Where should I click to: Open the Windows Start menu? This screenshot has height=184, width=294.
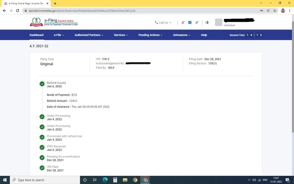(5, 180)
